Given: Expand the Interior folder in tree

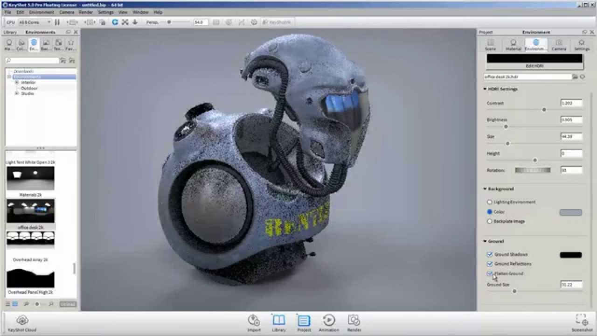Looking at the screenshot, I should click(x=17, y=83).
